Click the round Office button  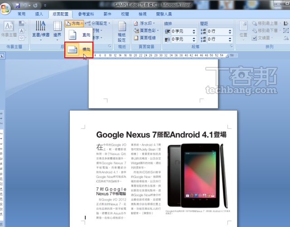pyautogui.click(x=5, y=9)
